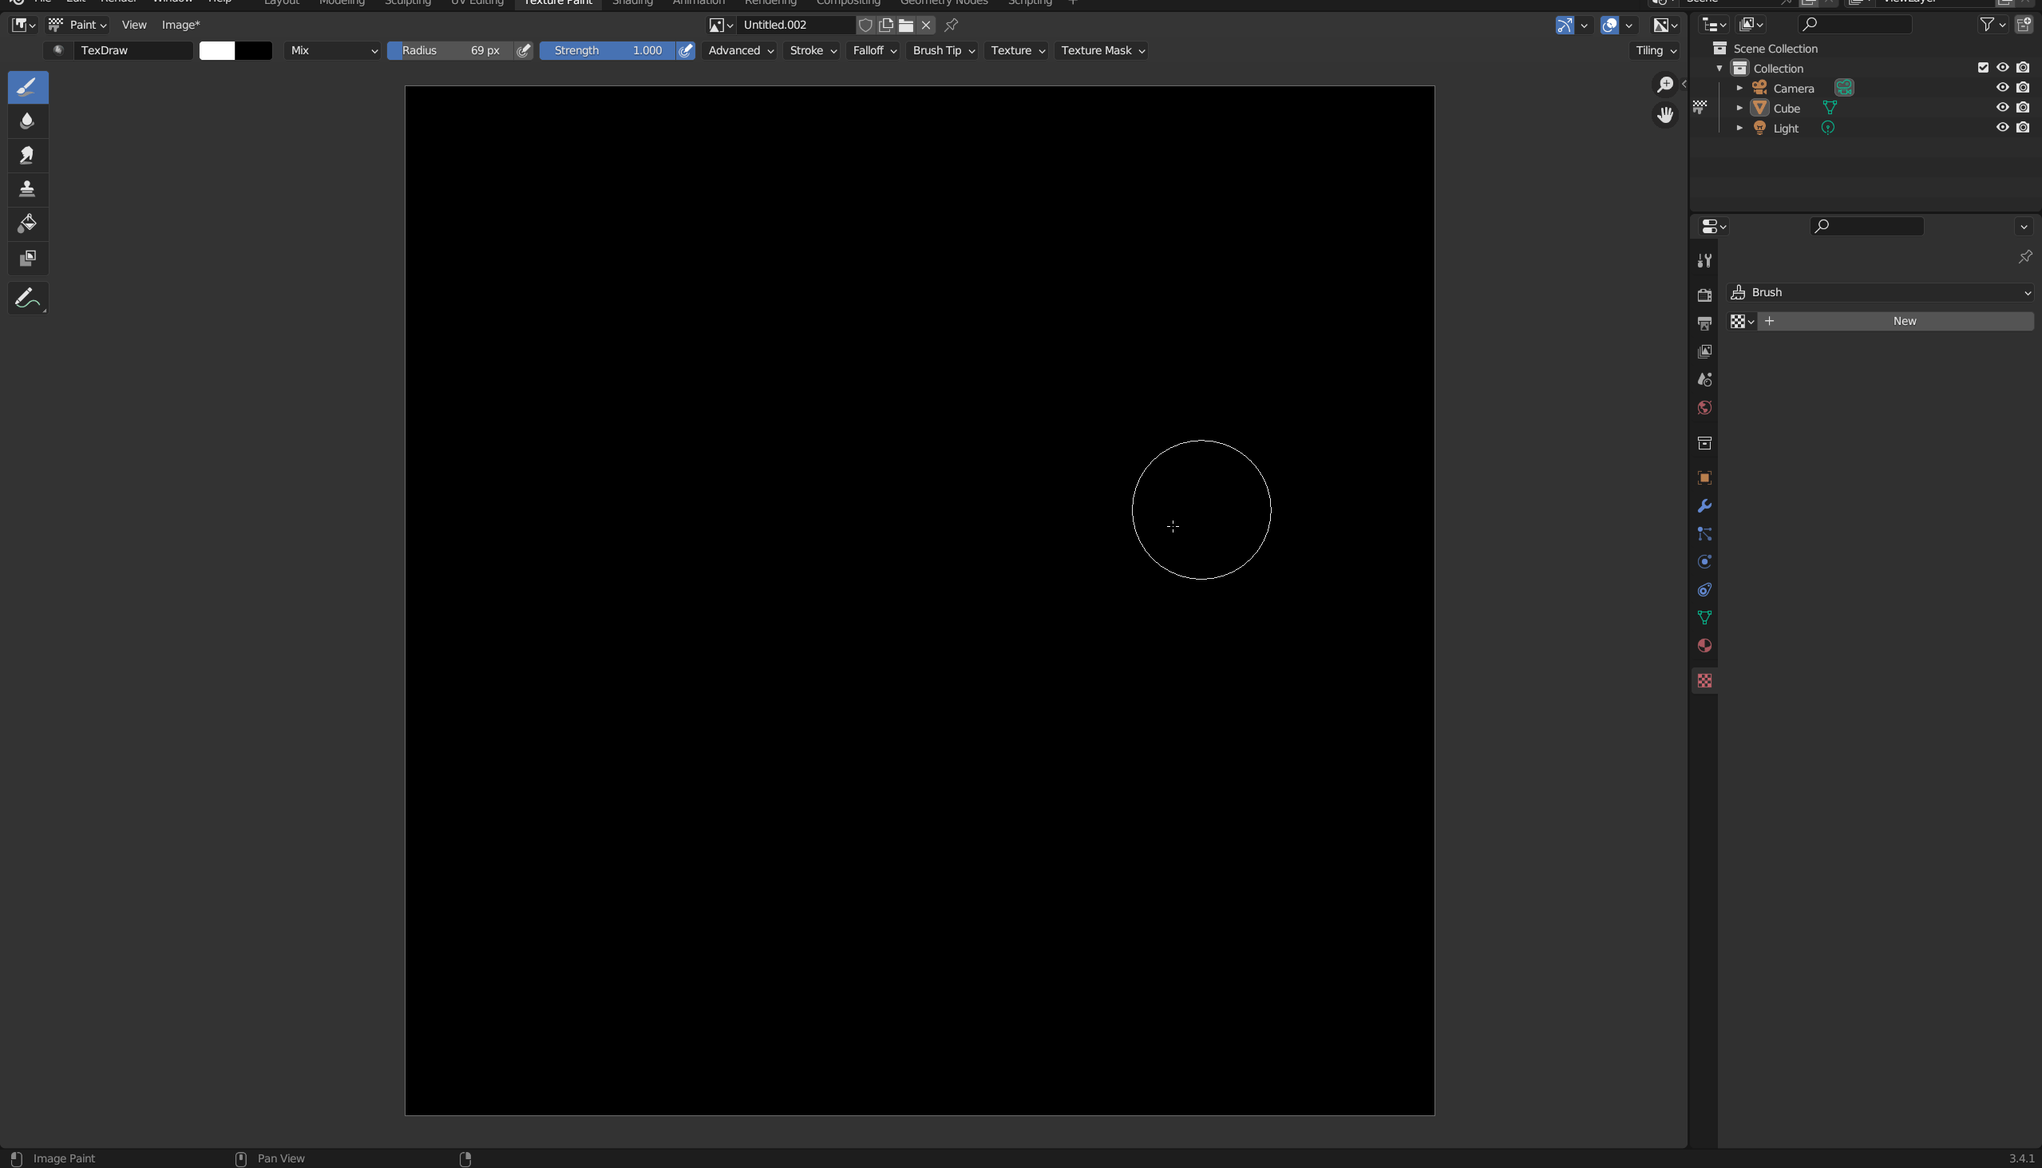This screenshot has width=2042, height=1168.
Task: Expand the Camera object in the outliner
Action: pyautogui.click(x=1740, y=89)
